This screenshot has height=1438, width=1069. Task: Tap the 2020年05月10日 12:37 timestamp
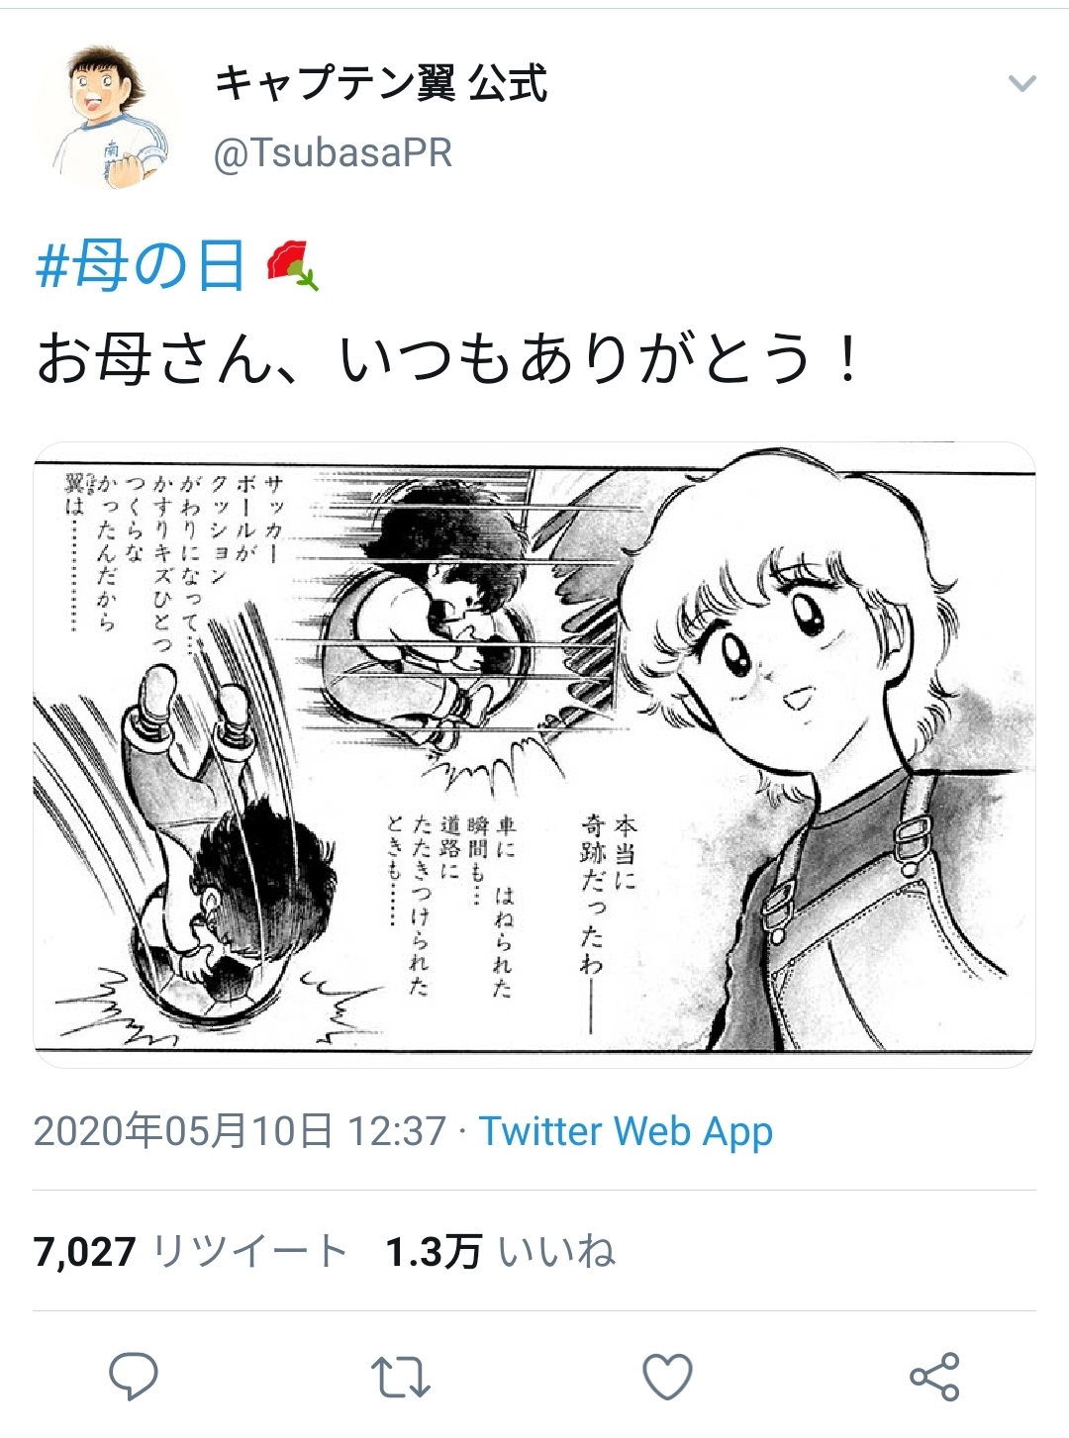[241, 1131]
